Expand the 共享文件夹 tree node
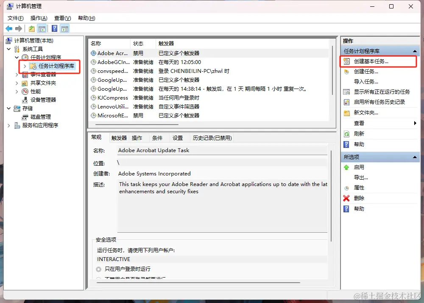Viewport: 424px width, 303px height. (x=17, y=83)
